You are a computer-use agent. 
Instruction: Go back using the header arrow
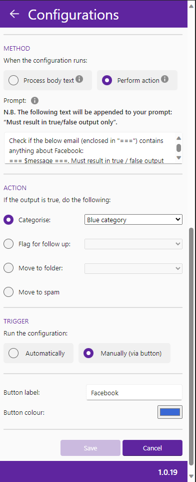(14, 14)
